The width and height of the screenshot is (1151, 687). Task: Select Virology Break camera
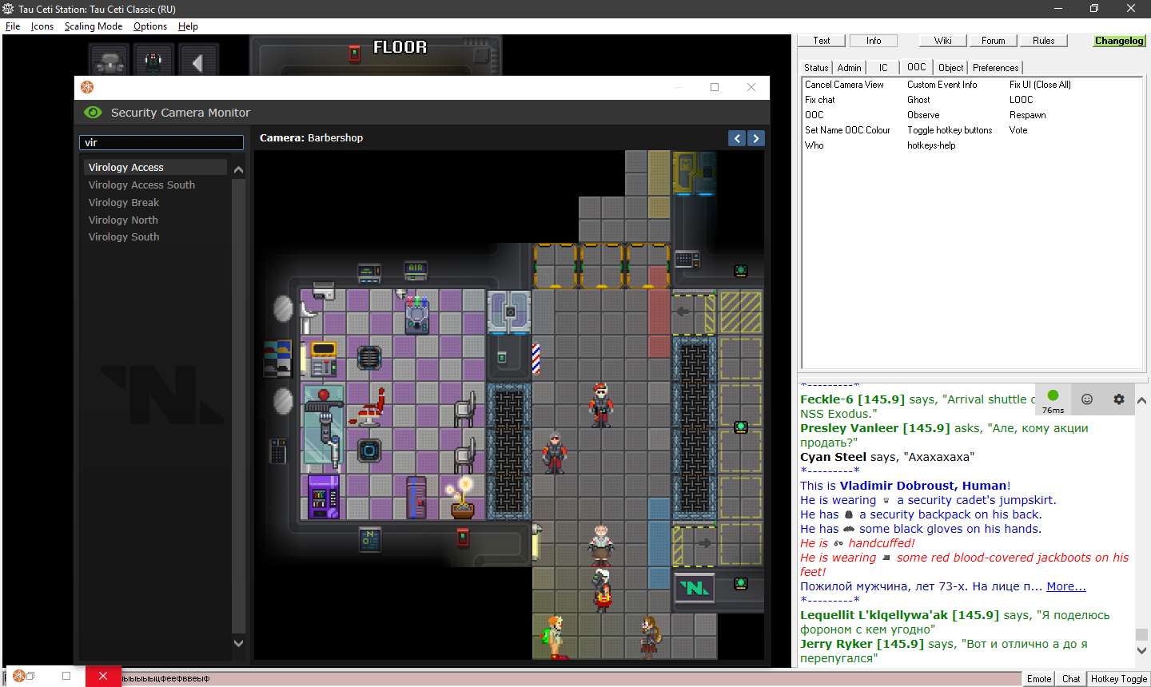[124, 203]
